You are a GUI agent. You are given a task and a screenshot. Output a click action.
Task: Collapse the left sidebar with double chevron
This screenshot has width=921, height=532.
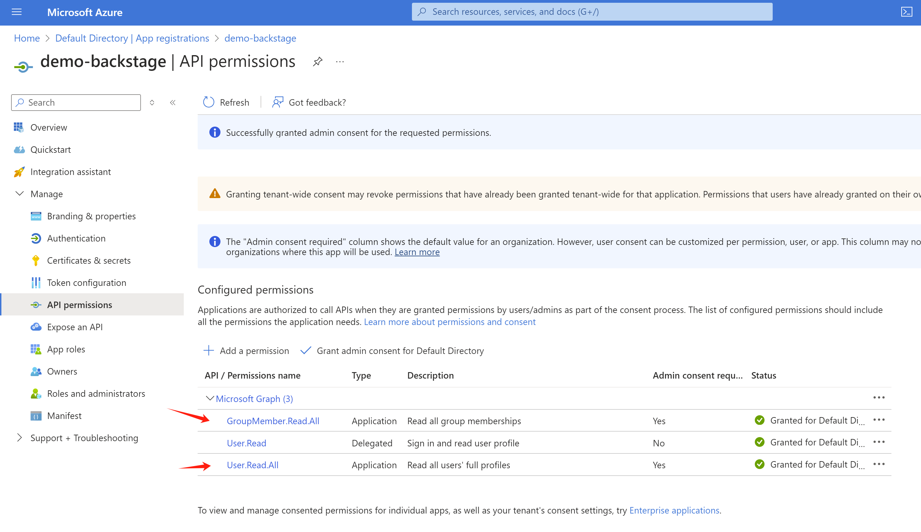click(x=173, y=103)
